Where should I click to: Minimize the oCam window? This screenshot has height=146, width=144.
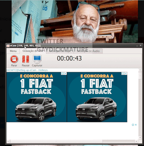coord(137,46)
